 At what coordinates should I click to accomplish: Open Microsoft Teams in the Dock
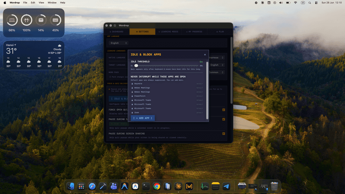click(113, 186)
